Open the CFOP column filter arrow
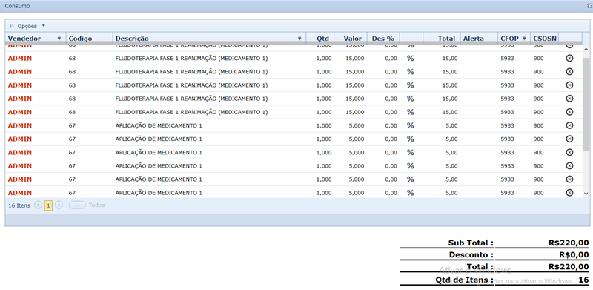 click(x=524, y=39)
